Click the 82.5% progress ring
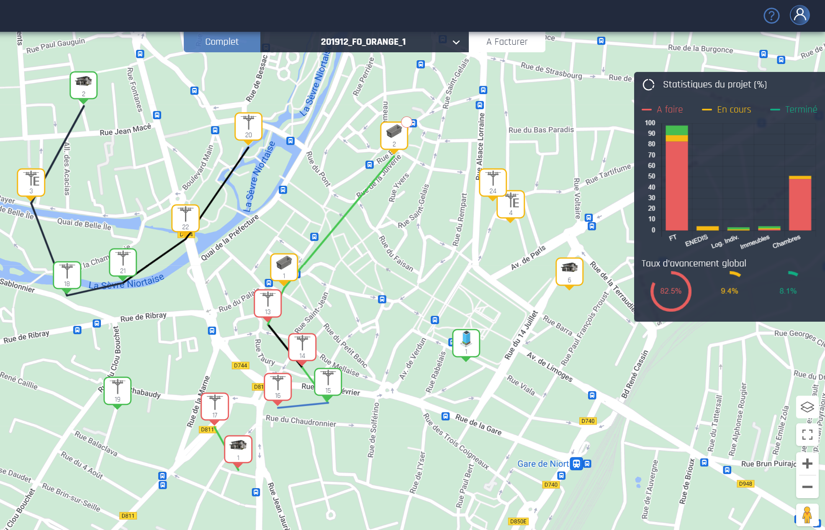825x530 pixels. click(670, 292)
